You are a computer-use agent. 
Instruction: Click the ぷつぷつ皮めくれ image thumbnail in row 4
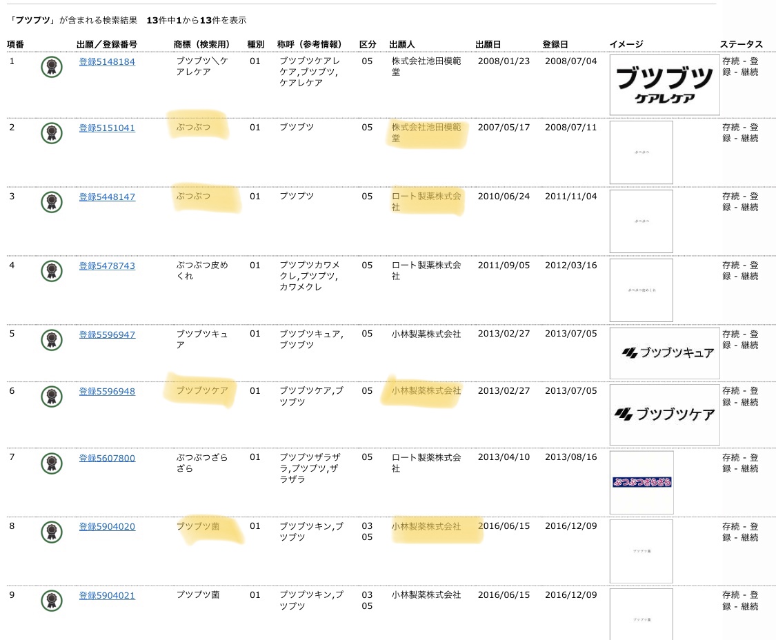click(641, 290)
